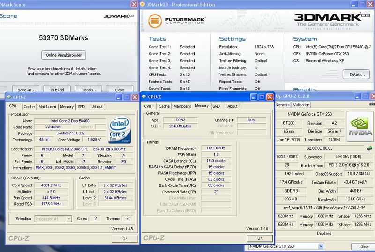Image resolution: width=375 pixels, height=252 pixels.
Task: Export the score with To Excel button
Action: click(57, 89)
